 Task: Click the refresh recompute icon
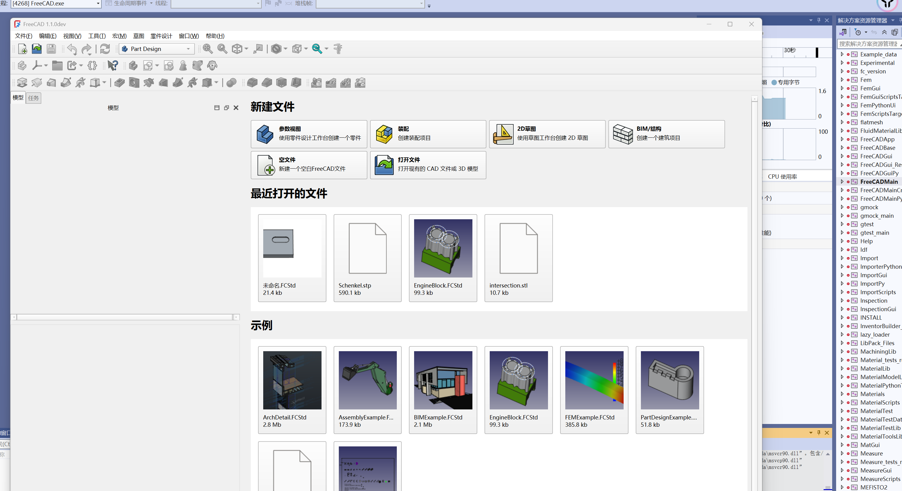click(x=105, y=49)
